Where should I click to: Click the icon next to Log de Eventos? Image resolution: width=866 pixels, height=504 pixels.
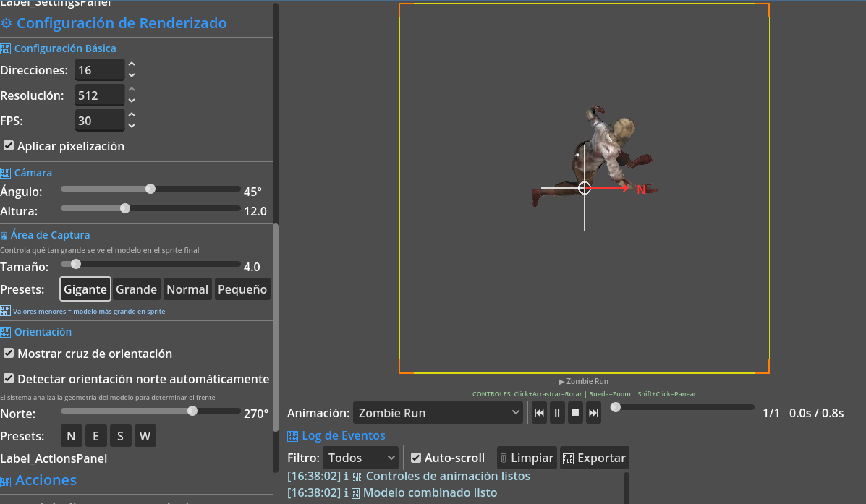click(x=293, y=436)
